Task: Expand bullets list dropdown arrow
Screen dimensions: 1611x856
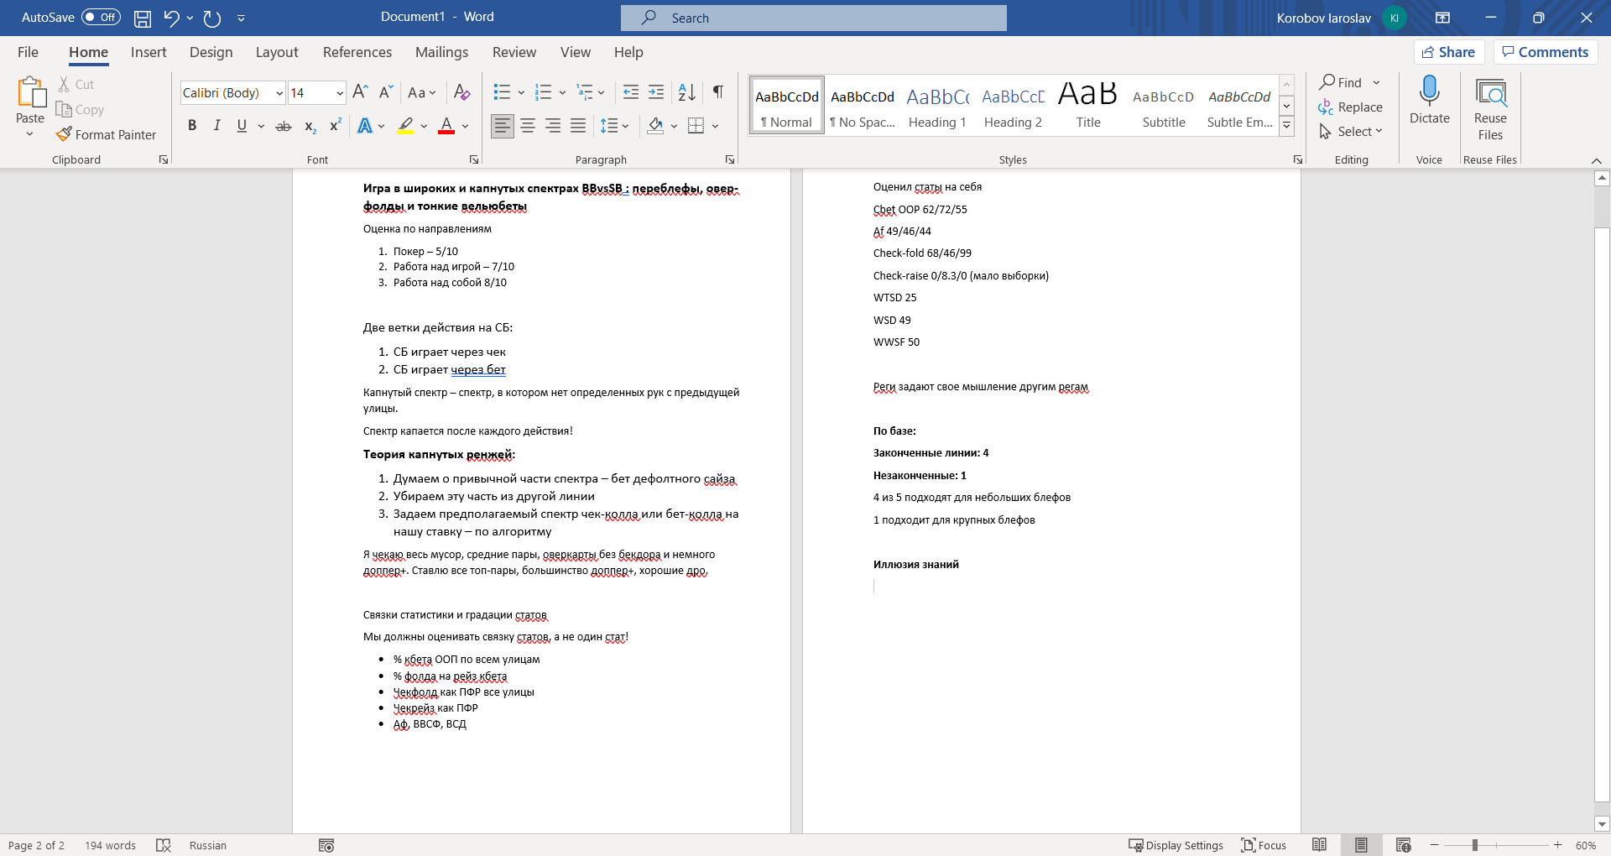Action: pos(521,92)
